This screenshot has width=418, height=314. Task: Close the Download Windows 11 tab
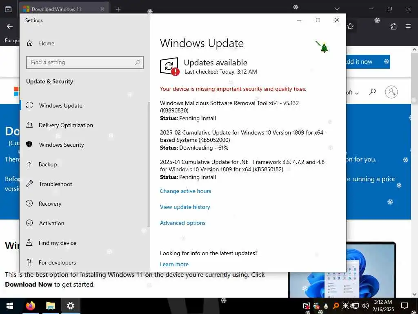click(x=102, y=9)
